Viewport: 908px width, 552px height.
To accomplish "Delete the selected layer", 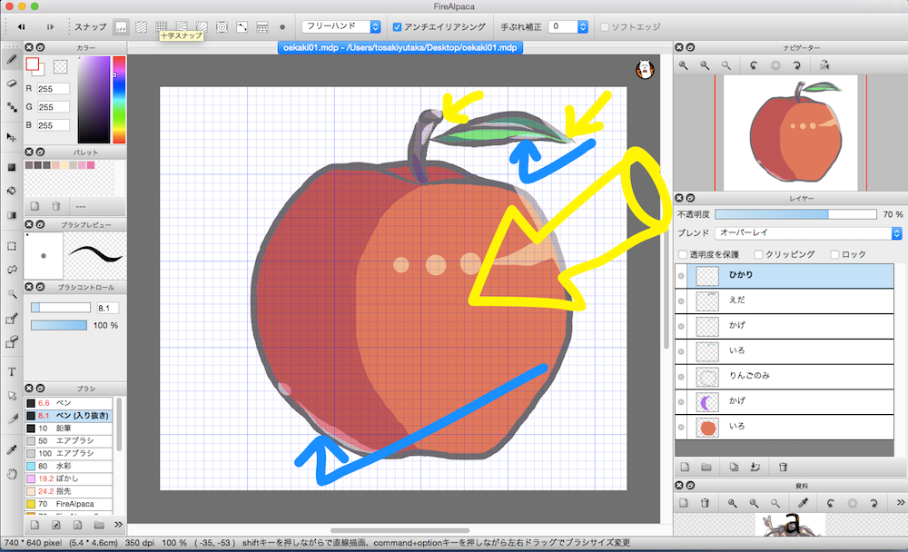I will 783,467.
